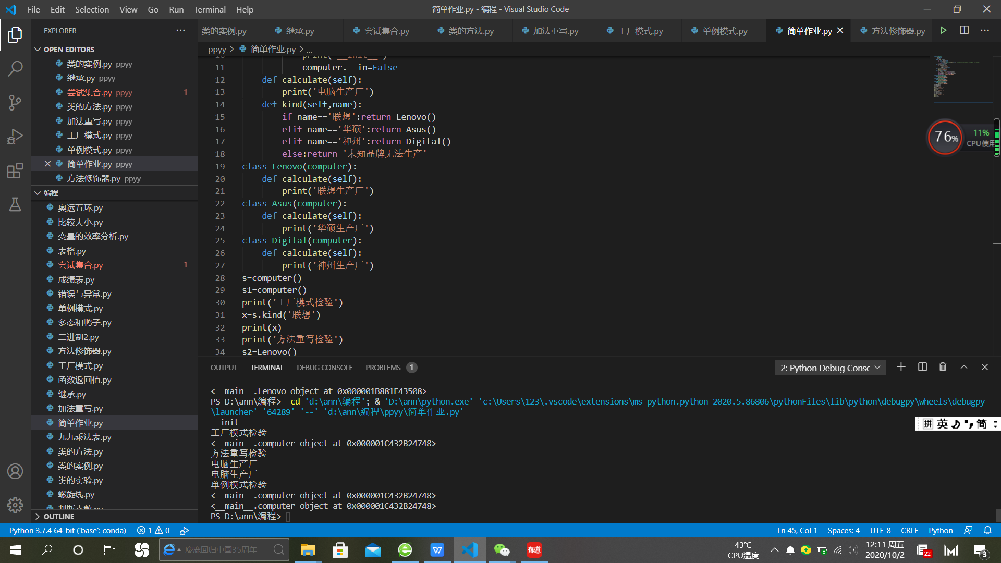The width and height of the screenshot is (1001, 563).
Task: Run Python file with play icon
Action: pos(943,31)
